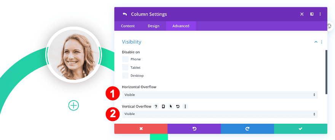Show help for Vertical Overflow
The width and height of the screenshot is (335, 140).
pos(156,106)
